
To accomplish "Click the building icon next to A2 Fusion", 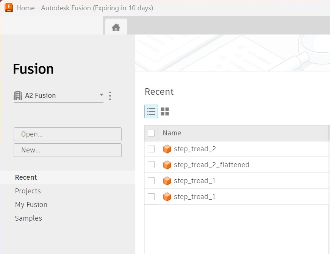I will pos(18,96).
